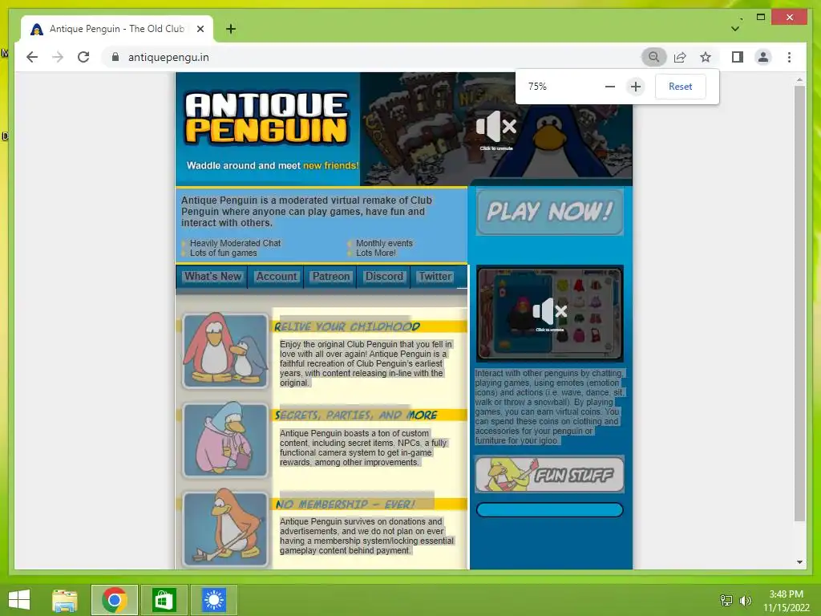
Task: Click the Play Now! button
Action: (550, 212)
